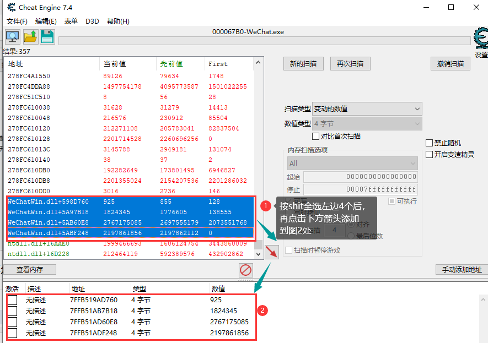The height and width of the screenshot is (343, 488).
Task: Click the 地址 column header in results
Action: (52, 64)
